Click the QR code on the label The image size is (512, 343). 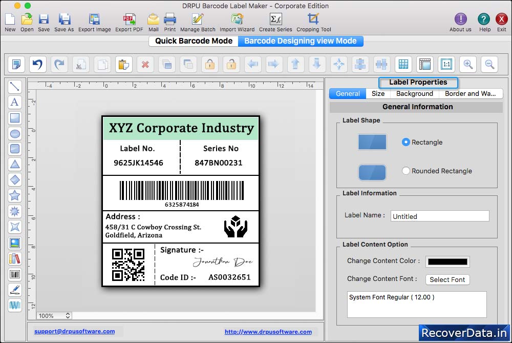[129, 265]
